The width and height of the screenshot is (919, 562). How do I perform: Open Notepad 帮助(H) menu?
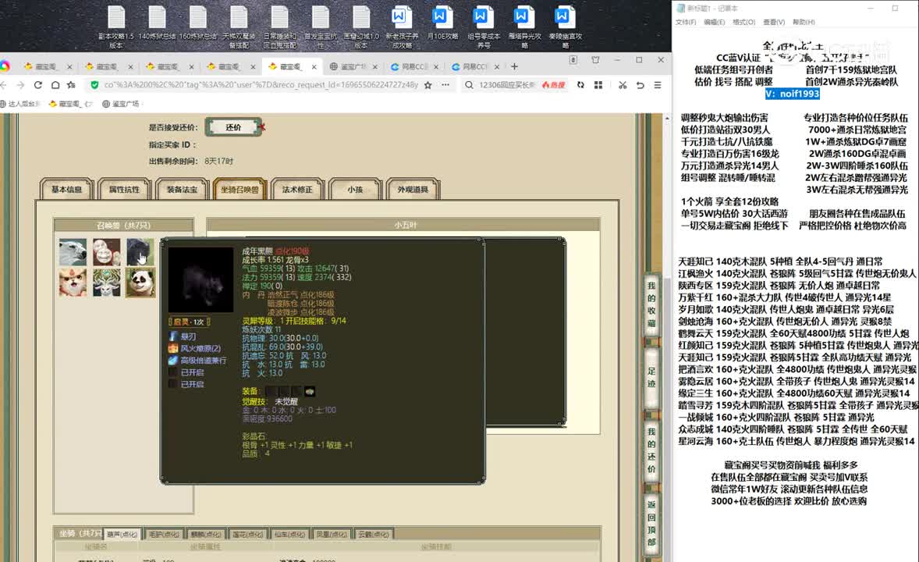pos(804,23)
